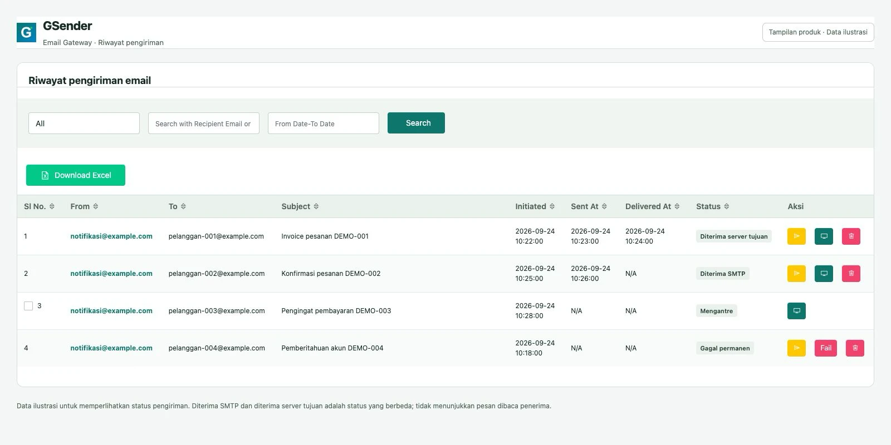This screenshot has height=445, width=891.
Task: Click the Pengingat pembayaran DEMO-003 subject
Action: [336, 311]
